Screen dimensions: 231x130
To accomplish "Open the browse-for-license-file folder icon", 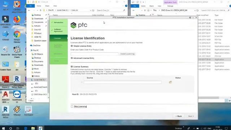I will pos(170,82).
